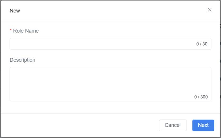This screenshot has width=221, height=138.
Task: Click the center of the Role Name box
Action: point(110,44)
